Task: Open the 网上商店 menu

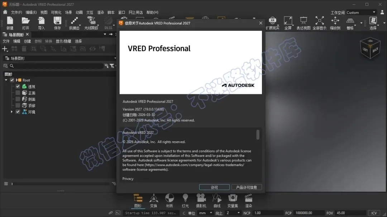Action: pyautogui.click(x=135, y=12)
